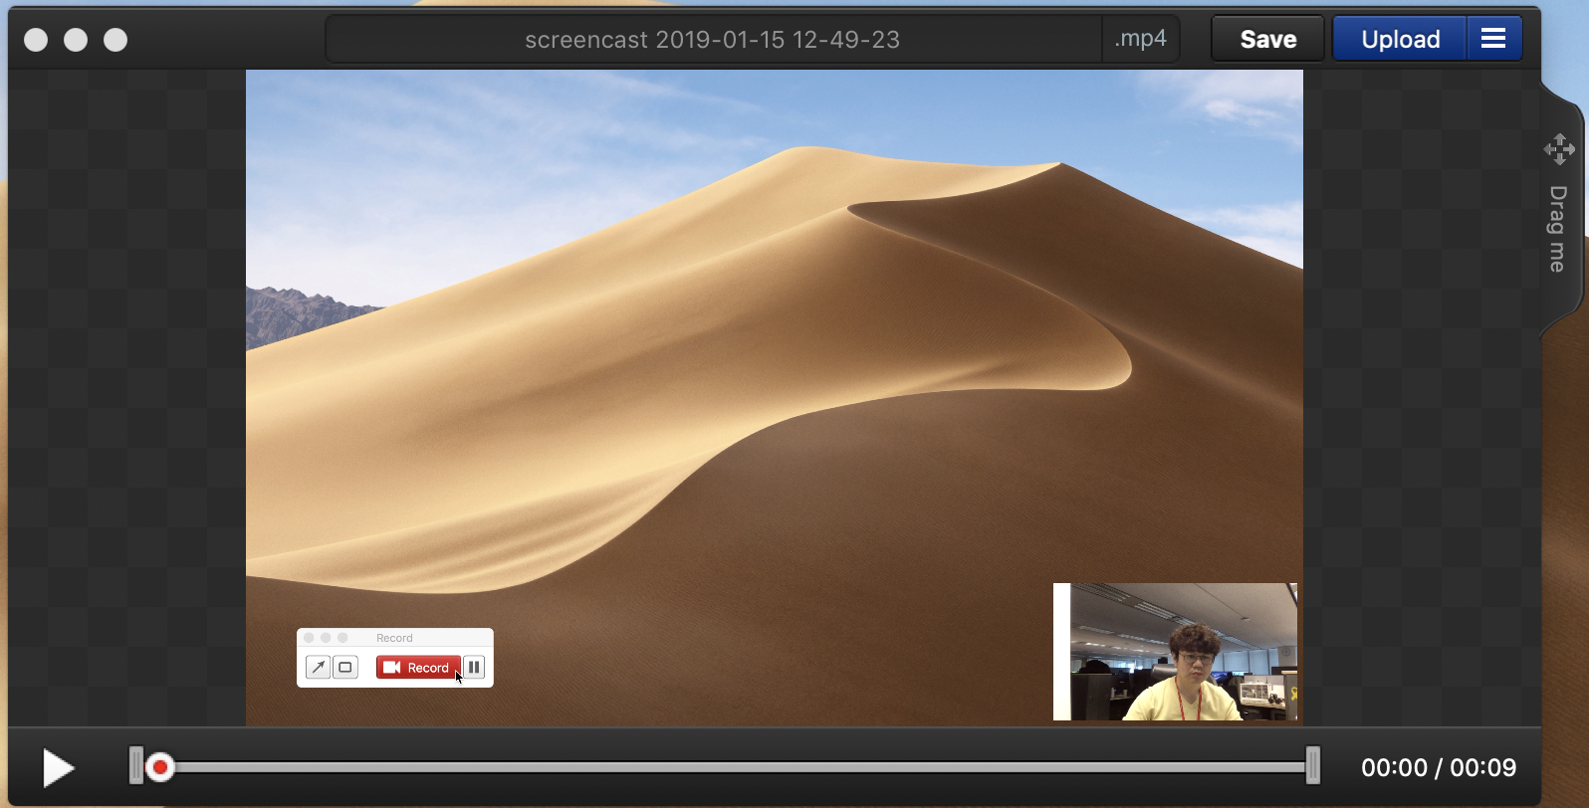Select the rectangle tool in Record panel

click(345, 668)
